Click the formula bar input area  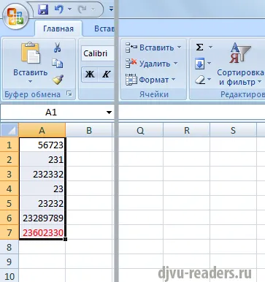[x=192, y=113]
